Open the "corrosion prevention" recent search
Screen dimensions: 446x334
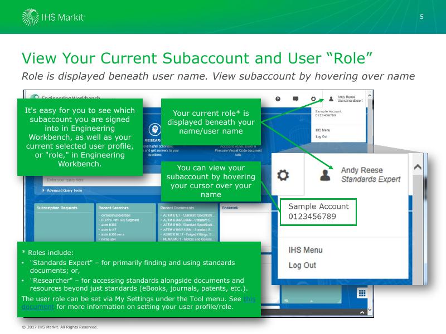[117, 214]
